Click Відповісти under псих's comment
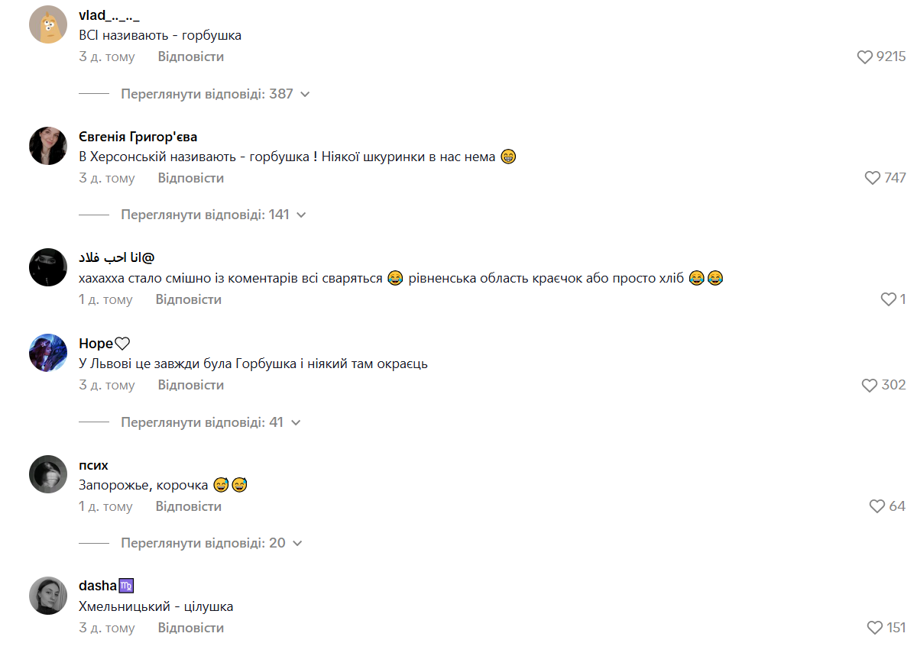Screen dimensions: 917x656 tap(189, 506)
